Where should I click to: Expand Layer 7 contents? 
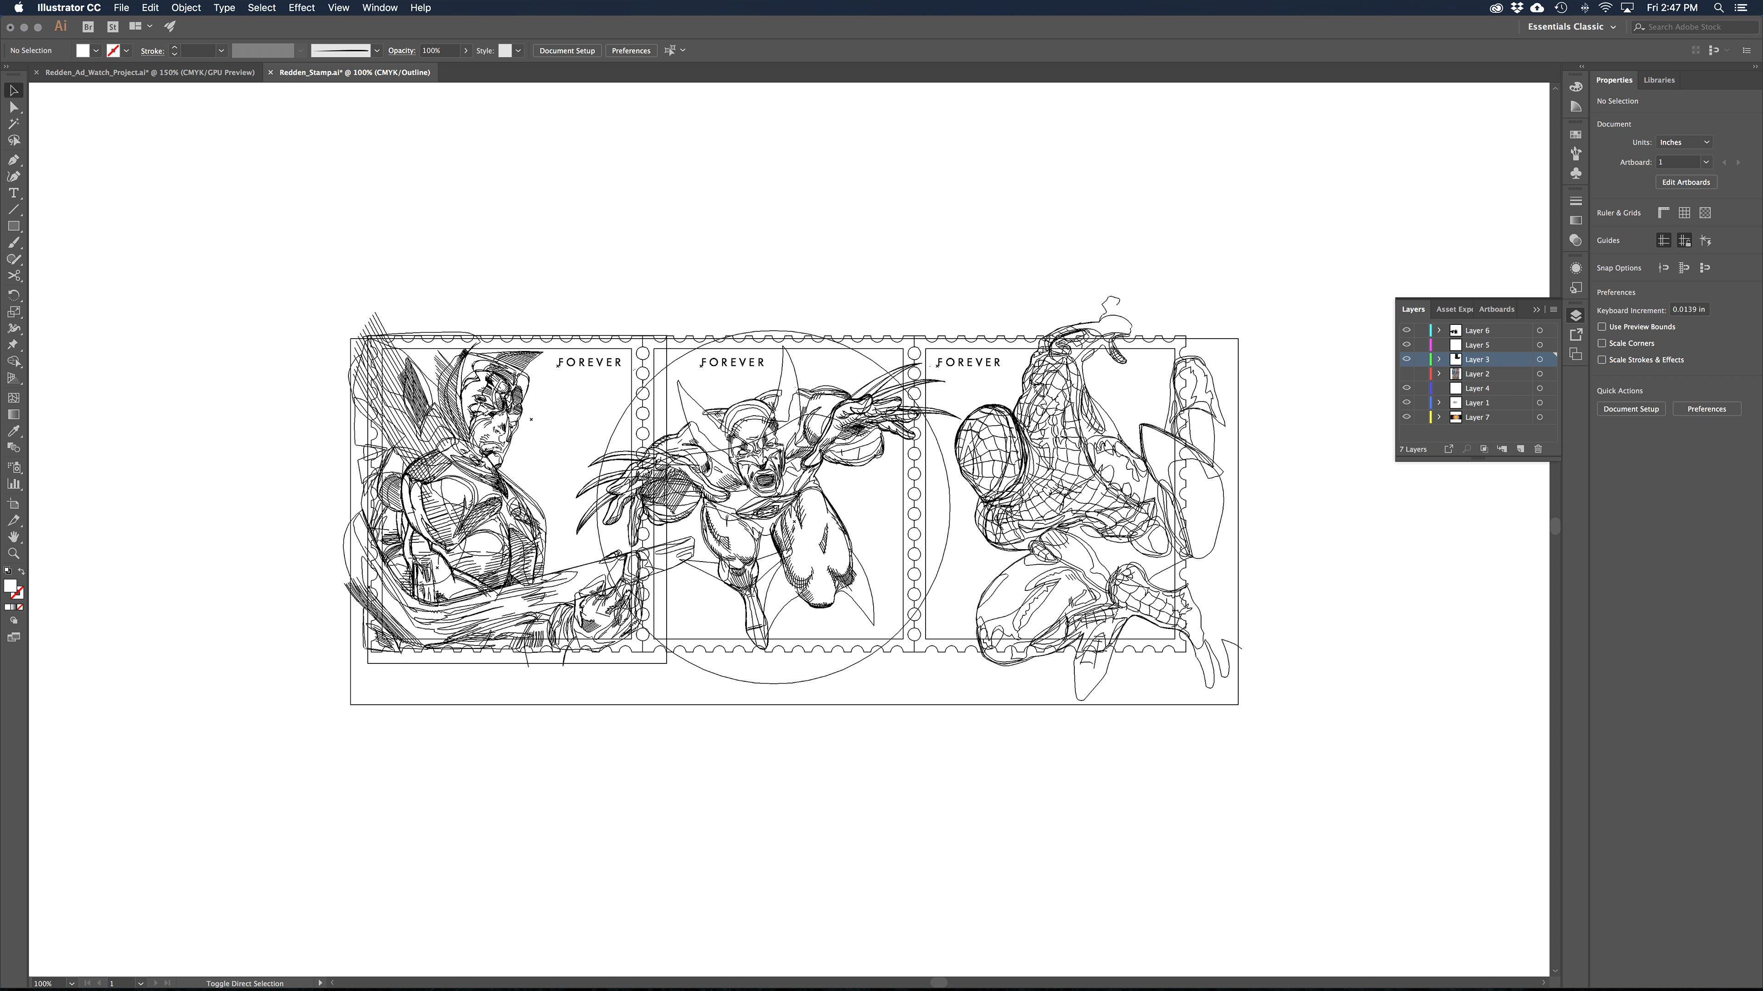(1438, 417)
